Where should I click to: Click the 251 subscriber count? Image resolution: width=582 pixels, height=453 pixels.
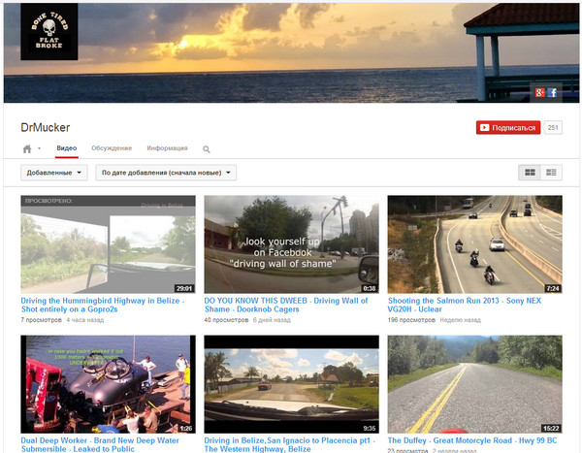click(x=553, y=127)
